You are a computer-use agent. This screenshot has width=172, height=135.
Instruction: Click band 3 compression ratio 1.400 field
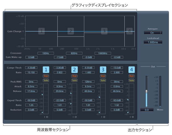(88, 73)
